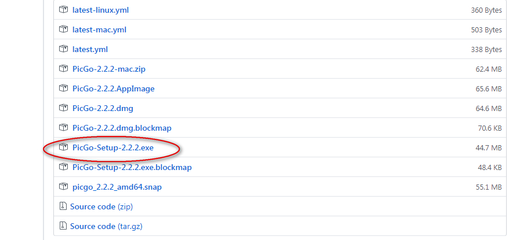527x240 pixels.
Task: Open PicGo-2.2.2.dmg.blockmap link
Action: 122,128
